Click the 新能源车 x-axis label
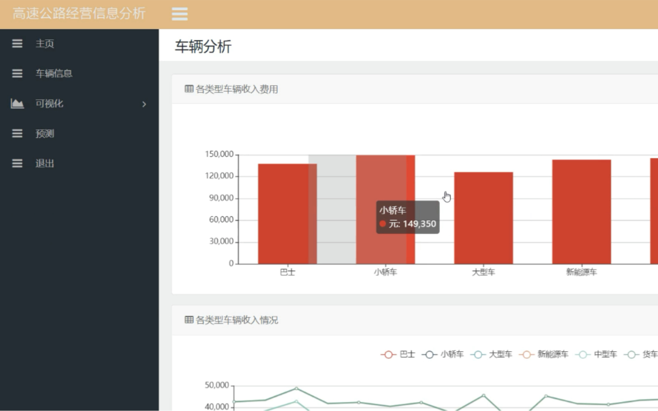 click(581, 272)
